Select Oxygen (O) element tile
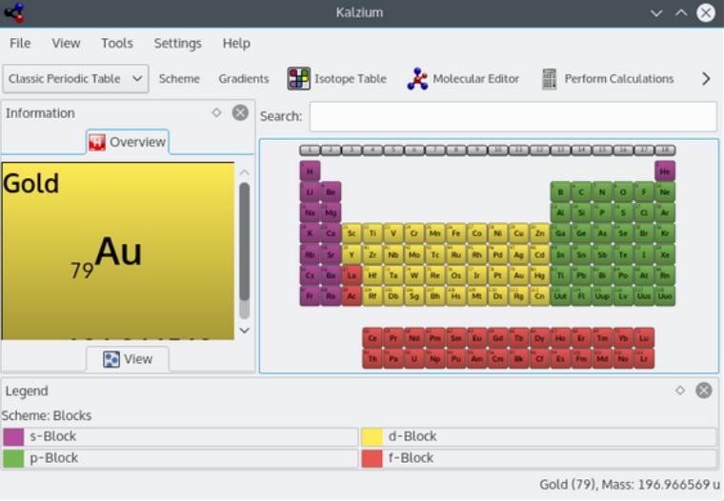The height and width of the screenshot is (501, 724). 623,191
